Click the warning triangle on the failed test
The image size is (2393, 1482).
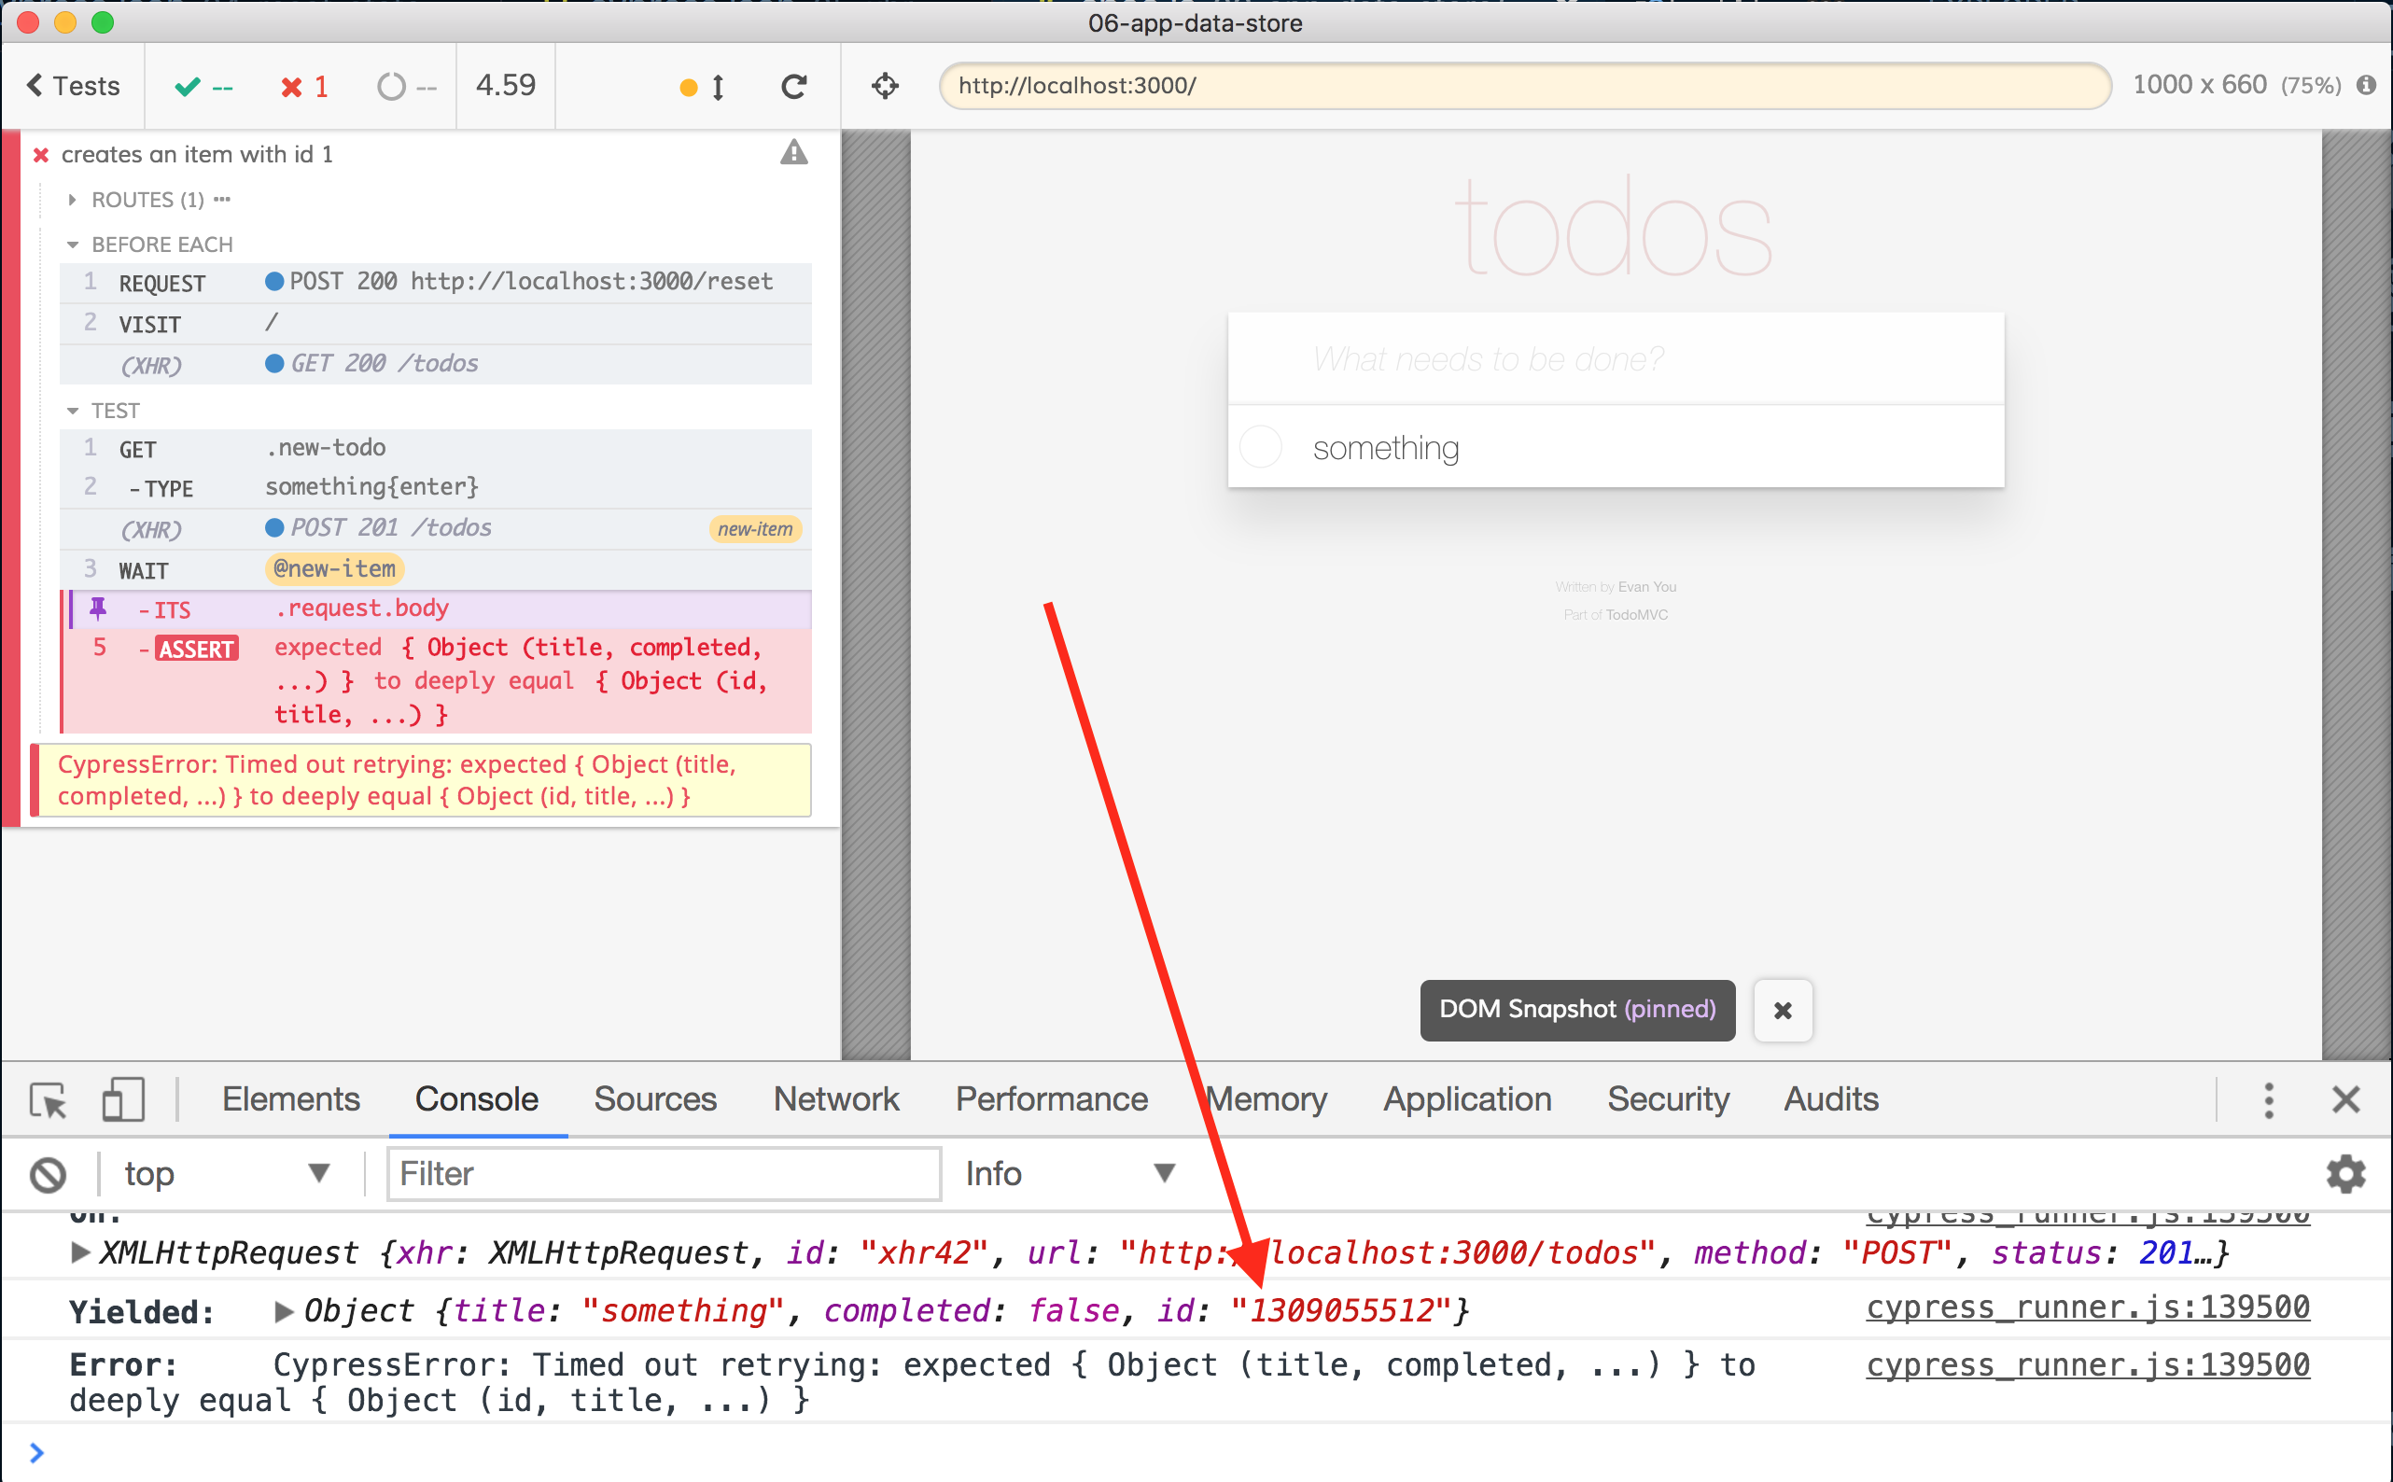[793, 152]
